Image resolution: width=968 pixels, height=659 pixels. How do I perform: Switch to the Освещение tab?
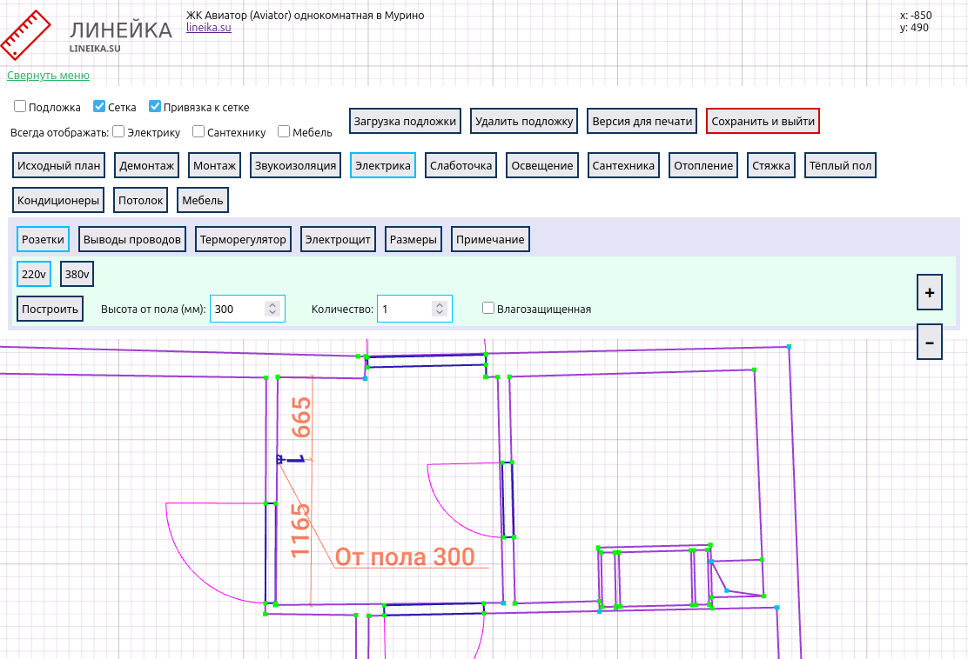(542, 165)
